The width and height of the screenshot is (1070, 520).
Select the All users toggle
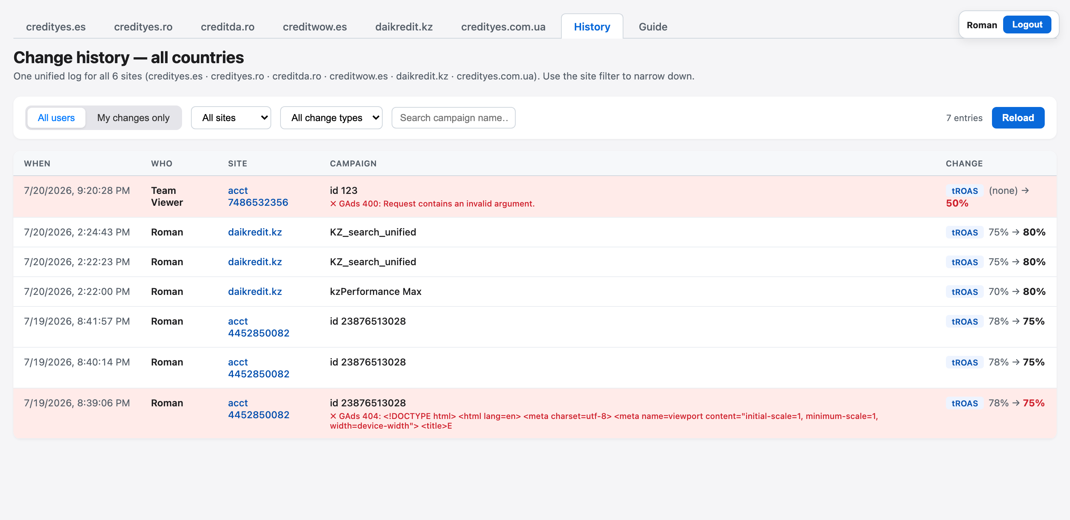[56, 118]
